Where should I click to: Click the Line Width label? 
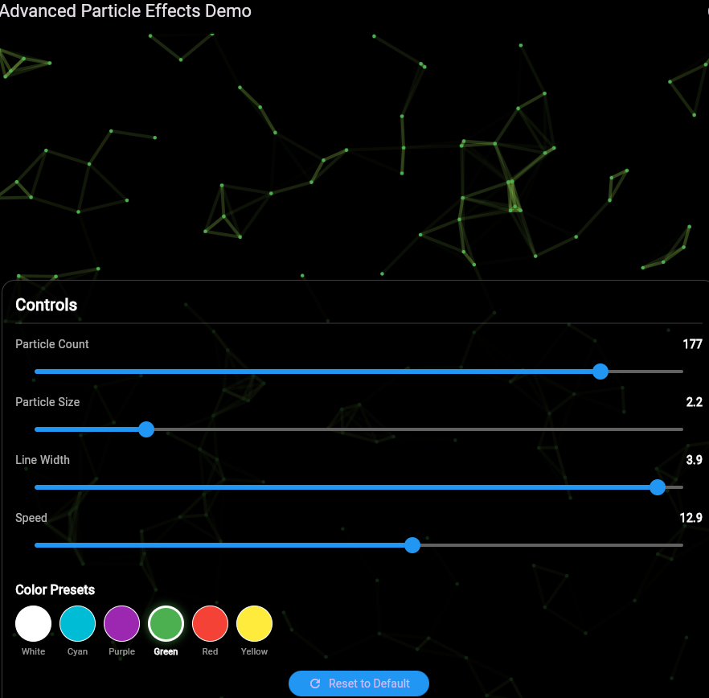(x=43, y=460)
